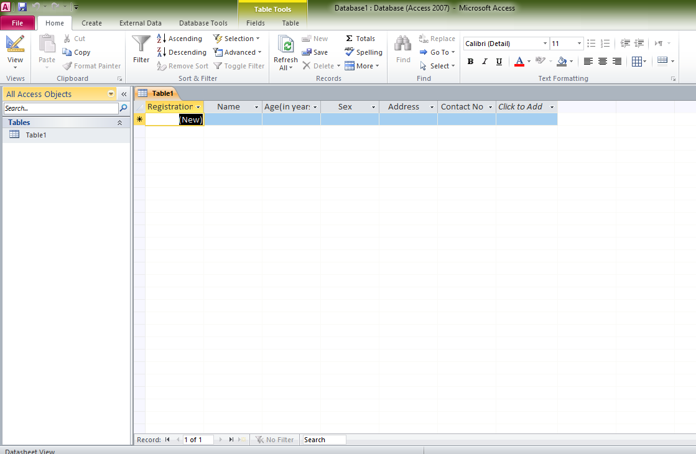Open the View switcher icon
This screenshot has width=696, height=454.
point(15,44)
